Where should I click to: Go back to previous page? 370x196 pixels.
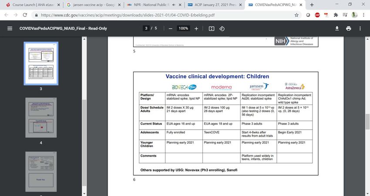tap(7, 15)
